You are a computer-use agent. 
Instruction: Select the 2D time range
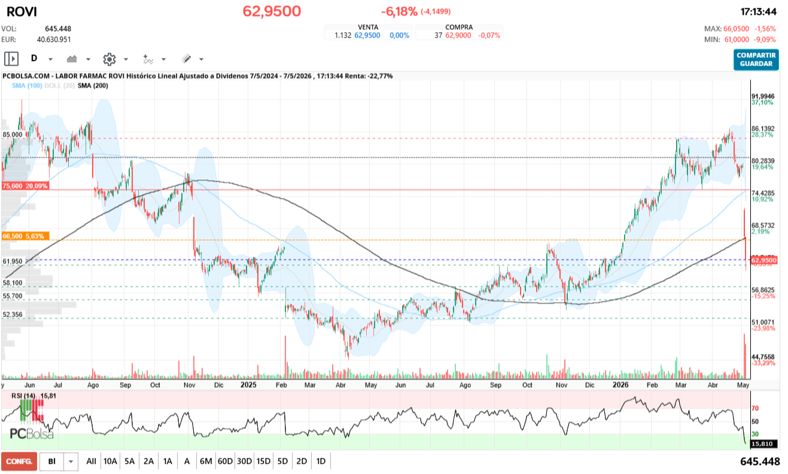coord(302,461)
